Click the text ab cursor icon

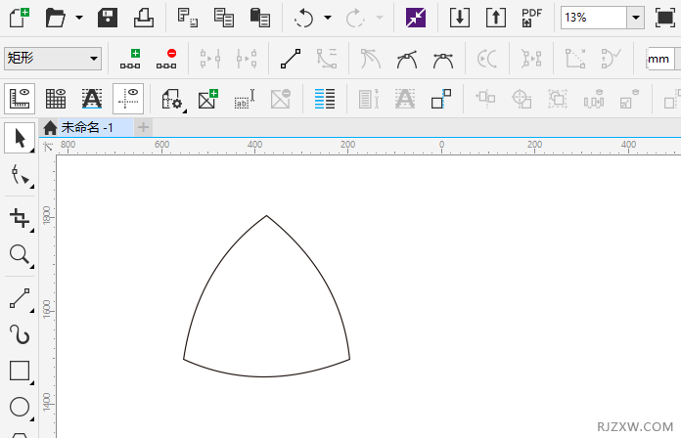coord(244,99)
